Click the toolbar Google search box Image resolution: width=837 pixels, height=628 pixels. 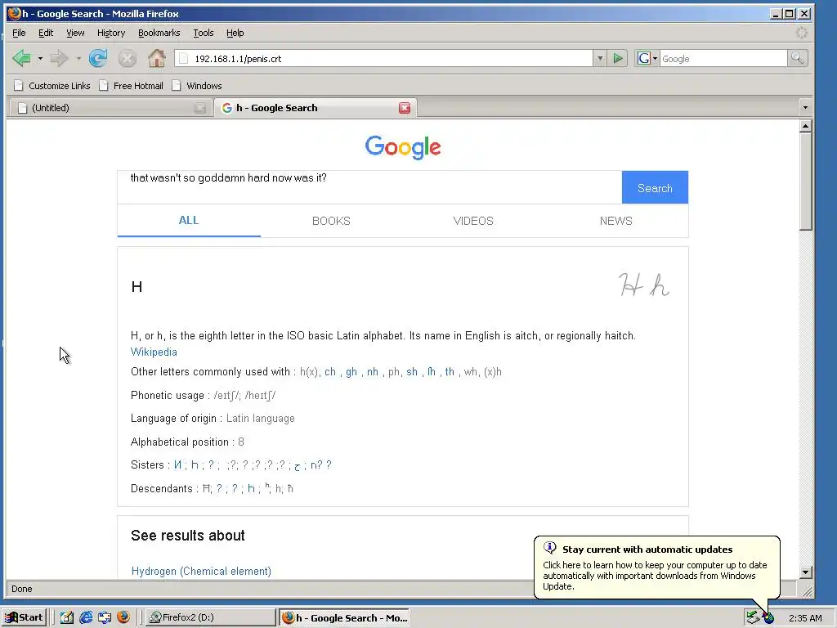(x=723, y=59)
